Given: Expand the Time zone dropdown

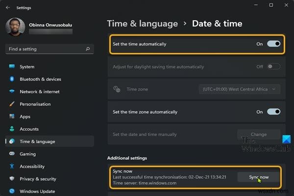Looking at the screenshot, I should point(240,89).
